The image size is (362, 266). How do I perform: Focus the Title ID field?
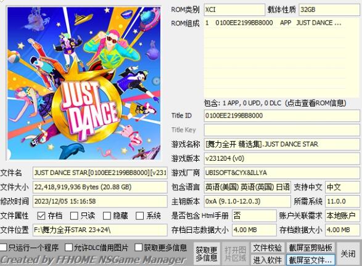tap(282, 116)
